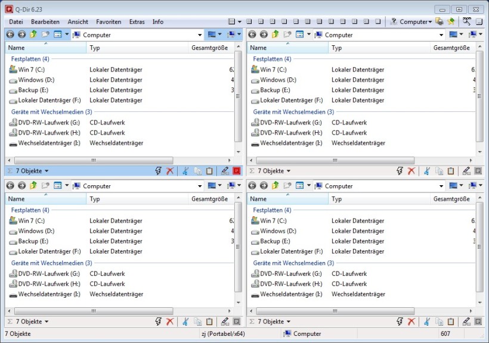Paste from clipboard in top-right pane status bar

click(451, 171)
